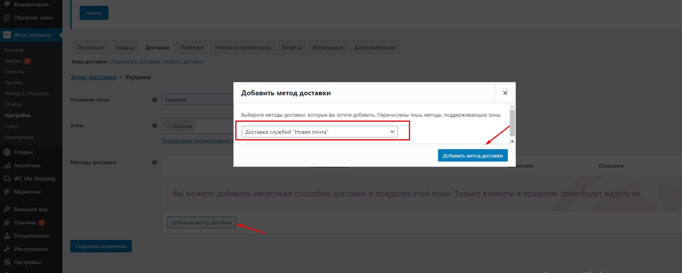Click the WooCommerce icon in sidebar

tap(7, 35)
